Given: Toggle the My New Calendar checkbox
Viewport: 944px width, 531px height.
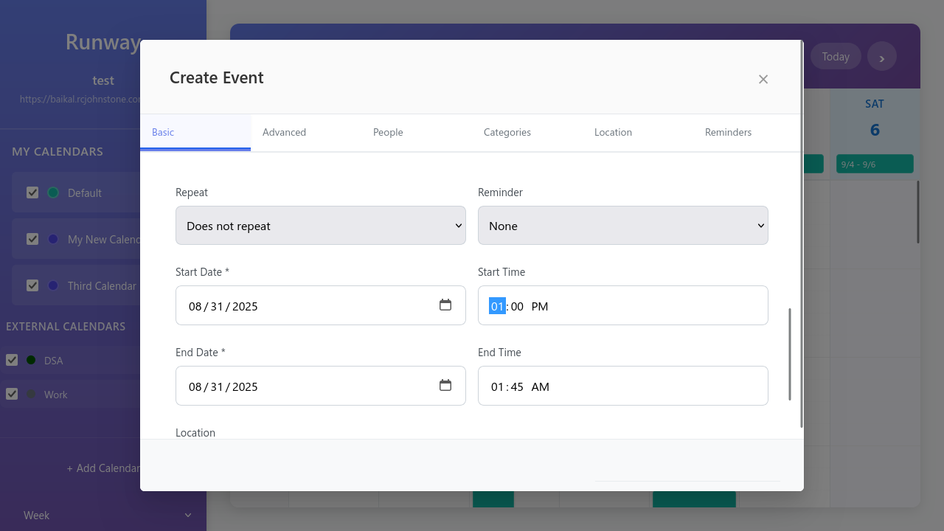Looking at the screenshot, I should click(x=32, y=238).
